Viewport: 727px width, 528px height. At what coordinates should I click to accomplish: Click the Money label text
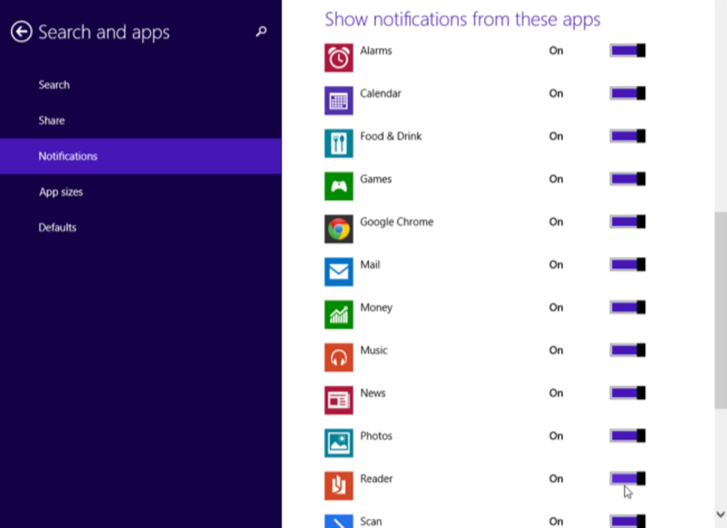(376, 308)
